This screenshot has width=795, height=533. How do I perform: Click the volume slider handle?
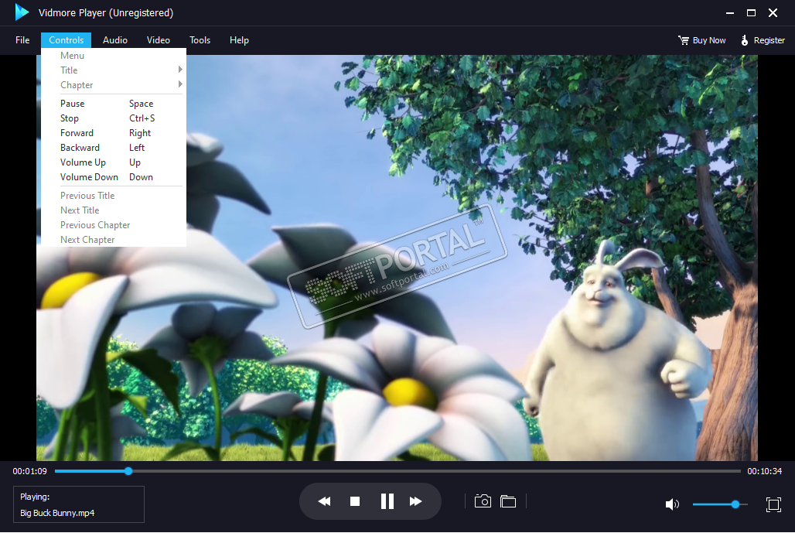[x=735, y=504]
